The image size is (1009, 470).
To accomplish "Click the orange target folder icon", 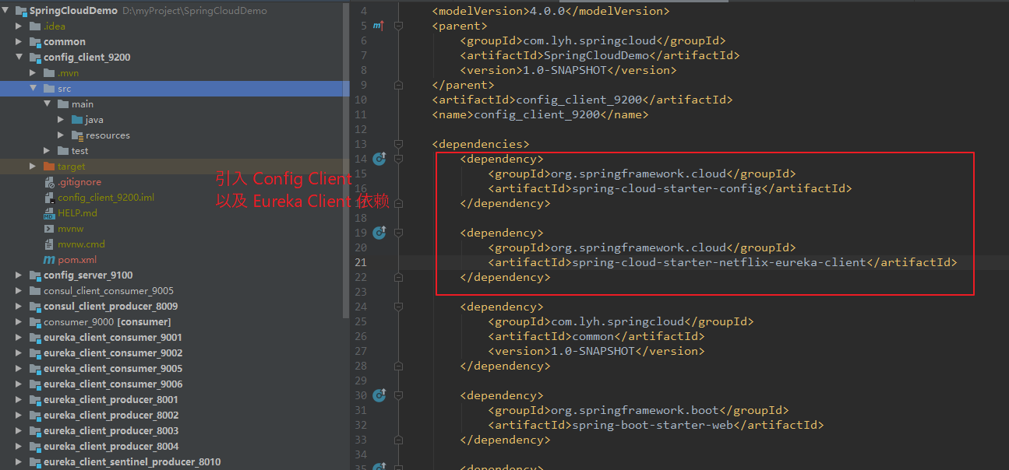I will 49,167.
